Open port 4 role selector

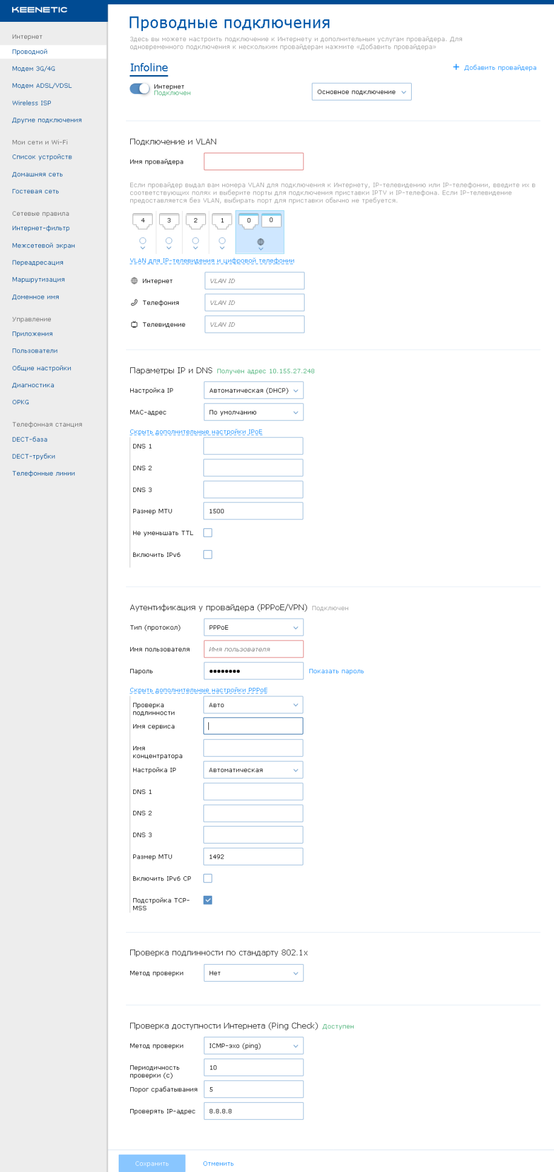143,244
